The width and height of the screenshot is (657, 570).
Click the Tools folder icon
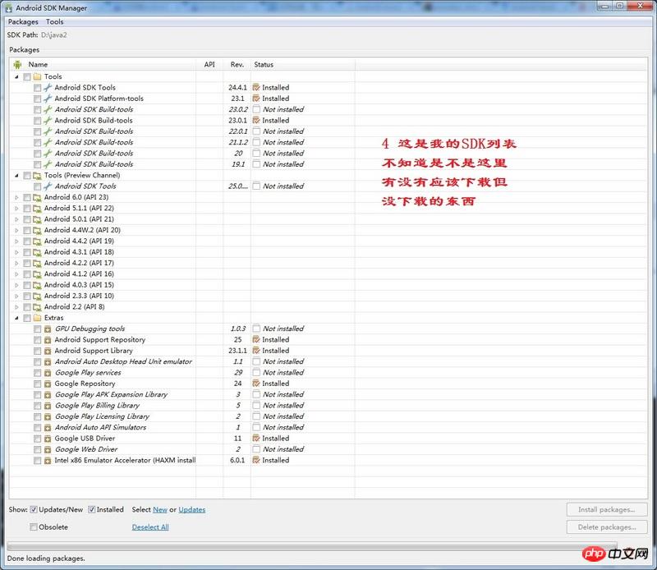click(x=37, y=76)
